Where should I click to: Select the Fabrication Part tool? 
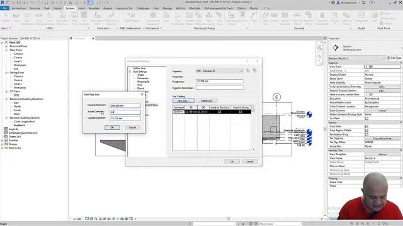[97, 18]
